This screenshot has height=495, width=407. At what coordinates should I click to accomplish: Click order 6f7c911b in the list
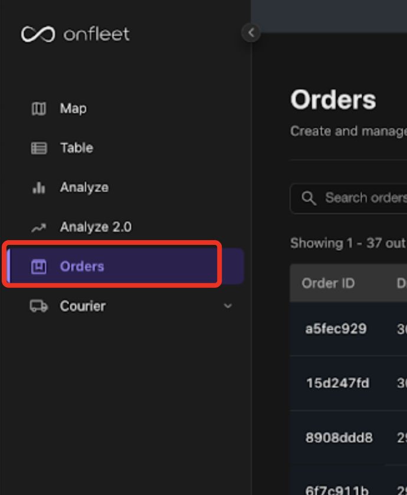(337, 487)
